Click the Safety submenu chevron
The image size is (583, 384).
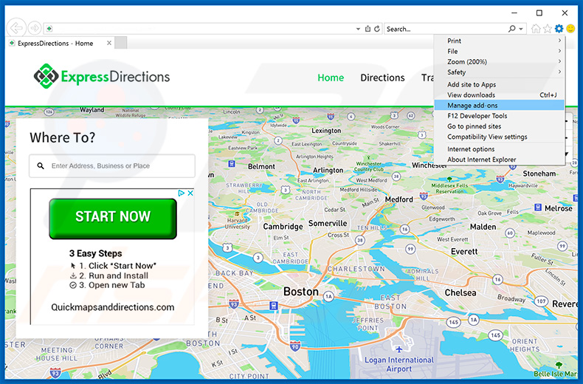click(559, 72)
